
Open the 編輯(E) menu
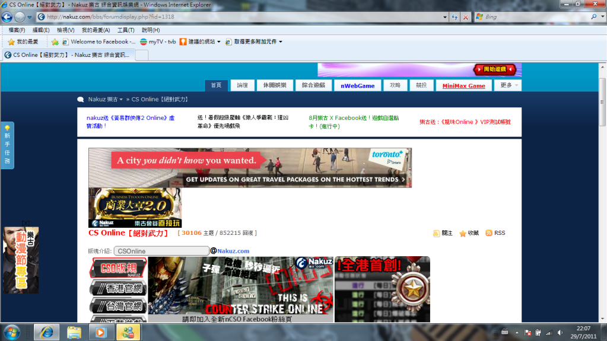click(41, 30)
